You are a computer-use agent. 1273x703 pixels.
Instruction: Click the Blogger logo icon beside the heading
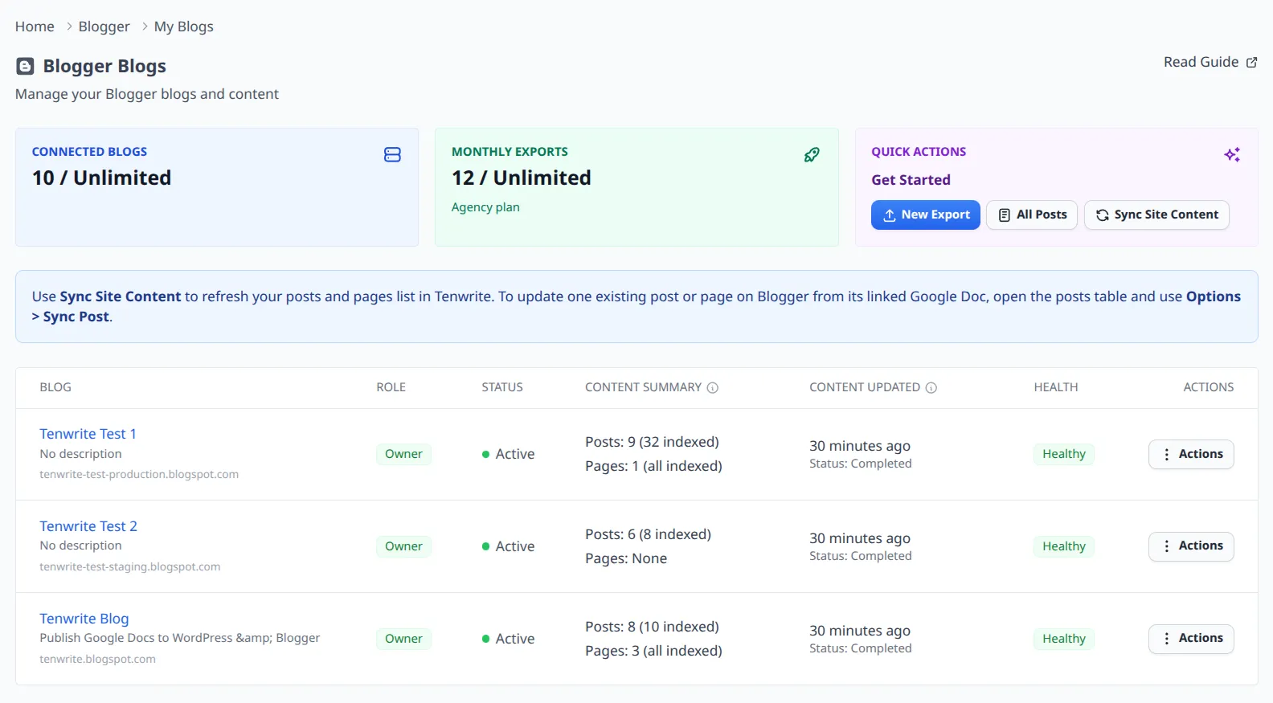[x=25, y=66]
